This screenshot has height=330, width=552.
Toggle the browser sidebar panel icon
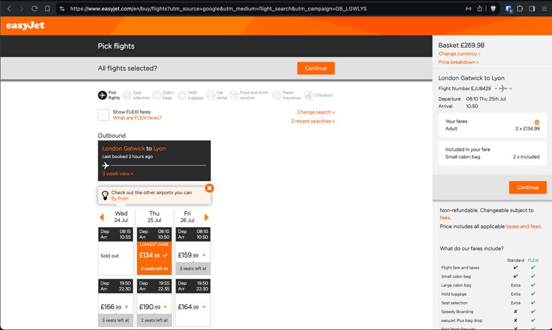click(532, 8)
